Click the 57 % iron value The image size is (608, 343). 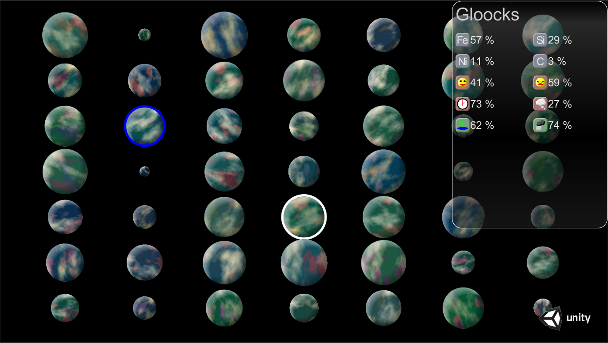[x=482, y=40]
